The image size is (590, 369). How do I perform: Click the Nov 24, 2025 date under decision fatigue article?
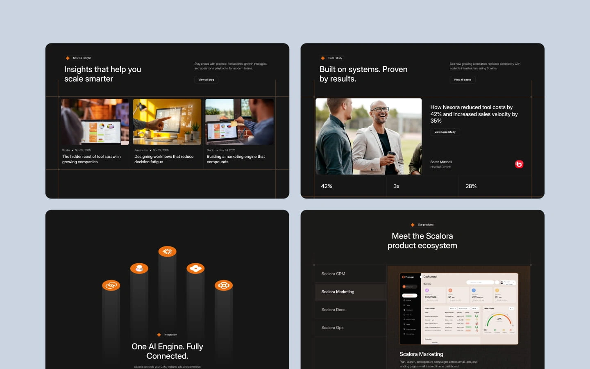pos(161,150)
